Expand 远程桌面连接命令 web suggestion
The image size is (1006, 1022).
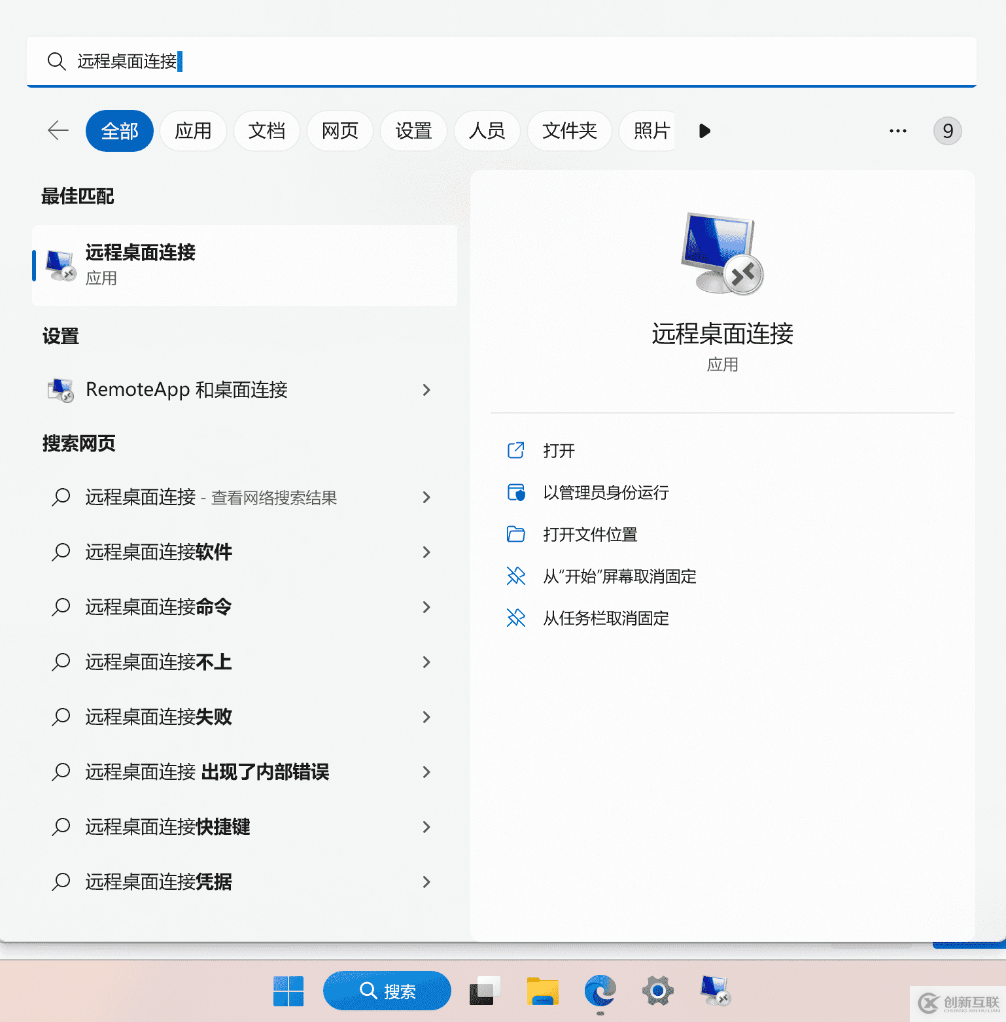coord(426,608)
